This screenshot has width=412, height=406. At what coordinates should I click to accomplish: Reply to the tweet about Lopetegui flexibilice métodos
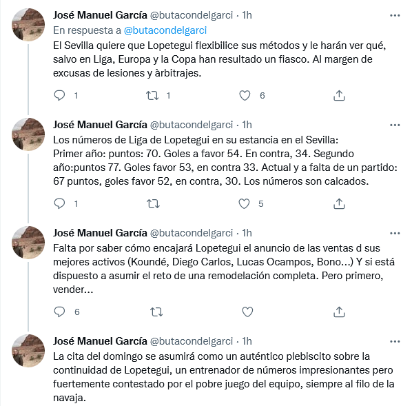click(59, 95)
